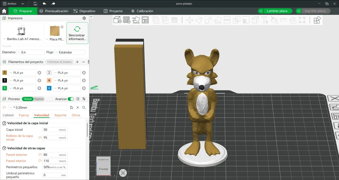Screen dimensions: 339x180
Task: Open the compare presets icon
Action: point(84,99)
